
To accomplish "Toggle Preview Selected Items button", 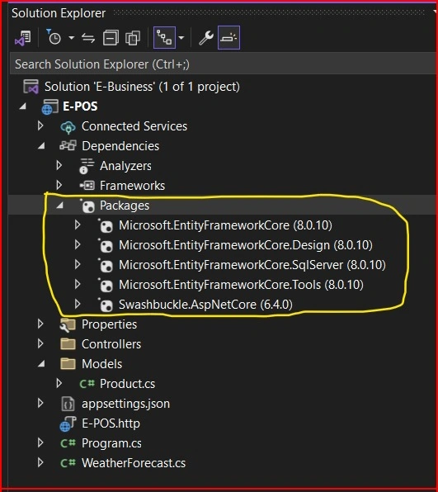I will [228, 38].
